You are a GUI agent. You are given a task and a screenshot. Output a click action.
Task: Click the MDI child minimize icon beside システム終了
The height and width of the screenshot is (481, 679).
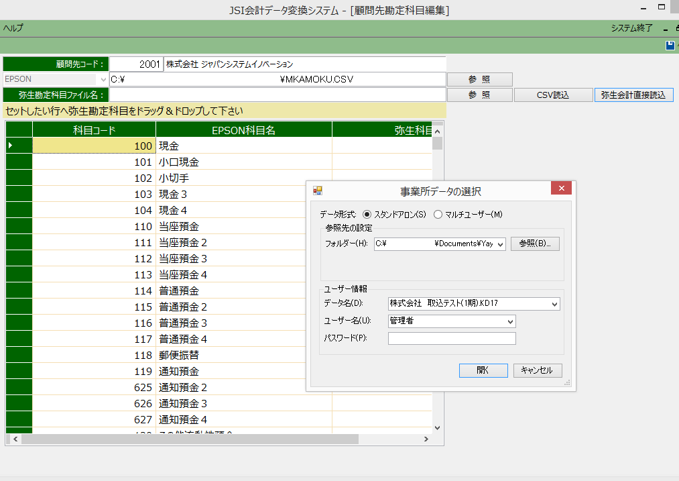coord(666,29)
